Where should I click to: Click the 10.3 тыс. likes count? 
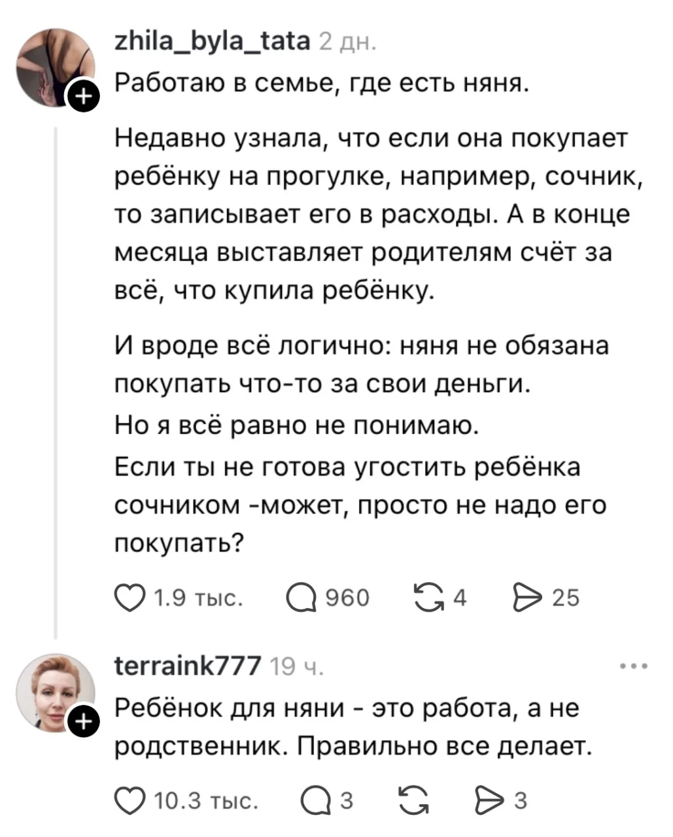(205, 800)
